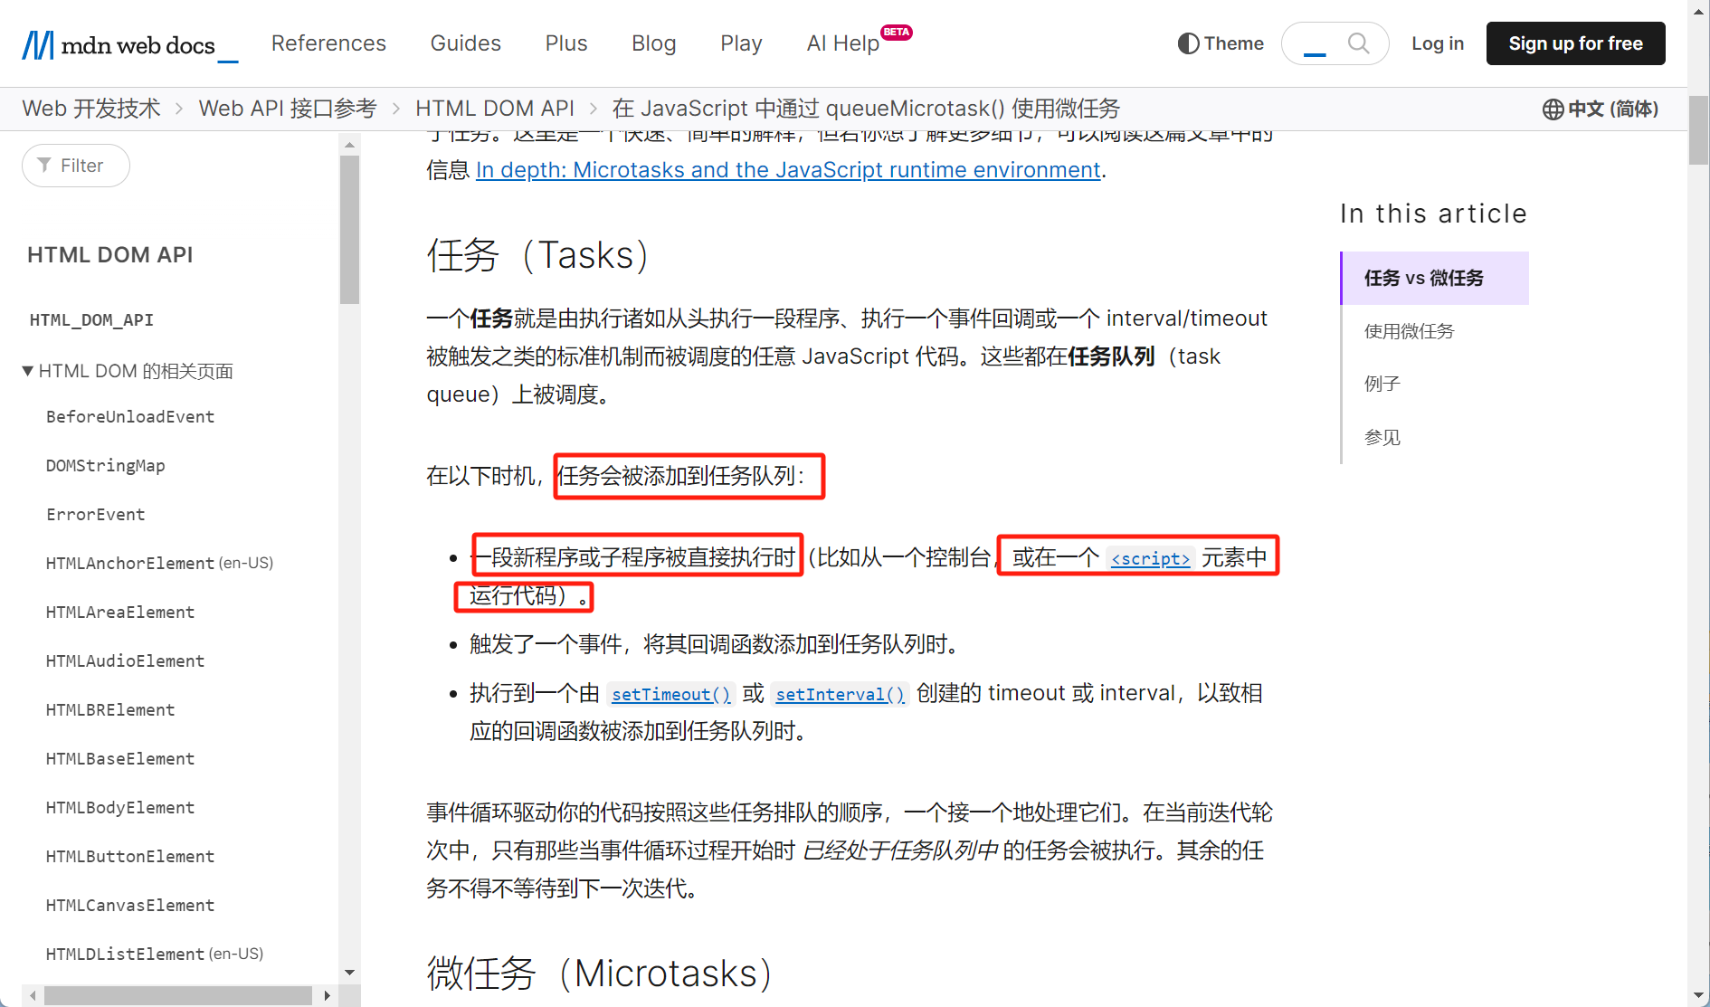Image resolution: width=1710 pixels, height=1007 pixels.
Task: Toggle the Theme switcher
Action: pos(1220,43)
